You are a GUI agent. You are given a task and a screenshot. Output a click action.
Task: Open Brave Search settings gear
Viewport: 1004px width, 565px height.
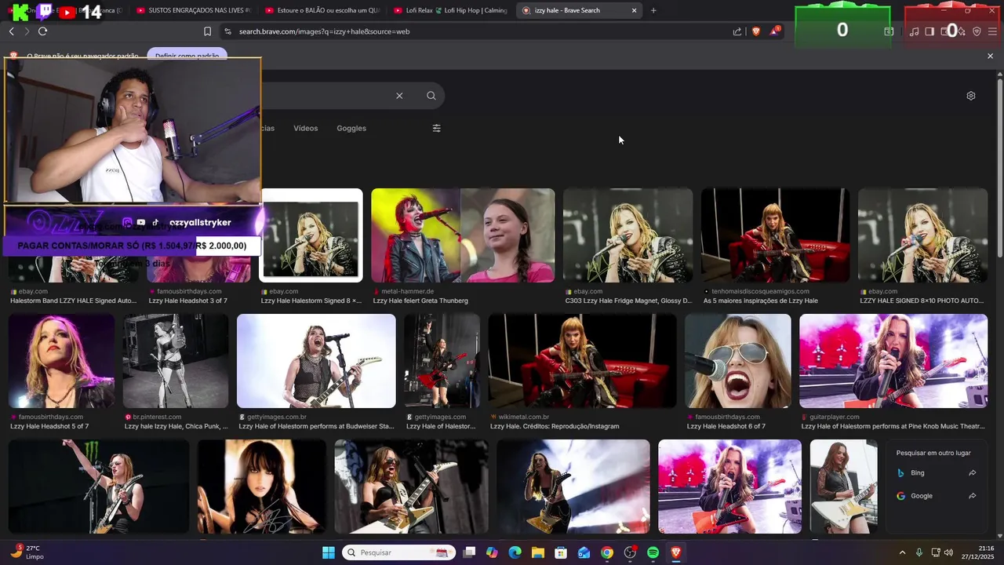coord(971,96)
